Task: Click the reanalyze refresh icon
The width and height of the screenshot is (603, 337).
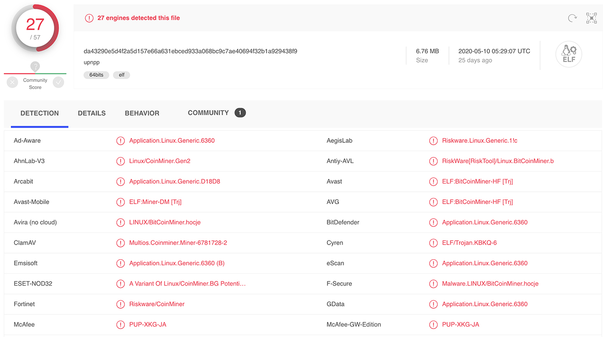Action: tap(572, 18)
